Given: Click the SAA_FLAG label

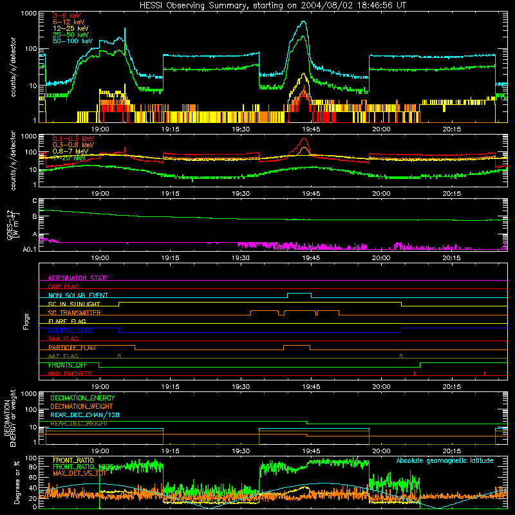Looking at the screenshot, I should pyautogui.click(x=63, y=339).
